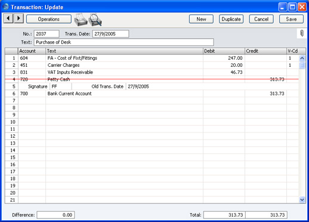Click the New button
Viewport: 309px width, 222px height.
coord(201,19)
